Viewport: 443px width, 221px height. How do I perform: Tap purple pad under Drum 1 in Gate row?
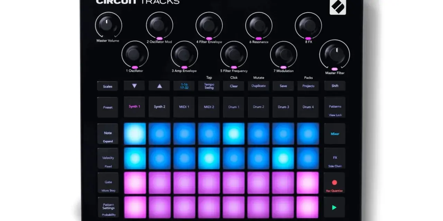(x=234, y=183)
